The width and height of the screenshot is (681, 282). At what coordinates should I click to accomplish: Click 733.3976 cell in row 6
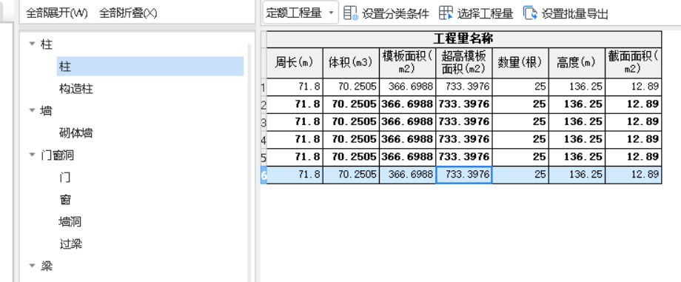click(464, 175)
